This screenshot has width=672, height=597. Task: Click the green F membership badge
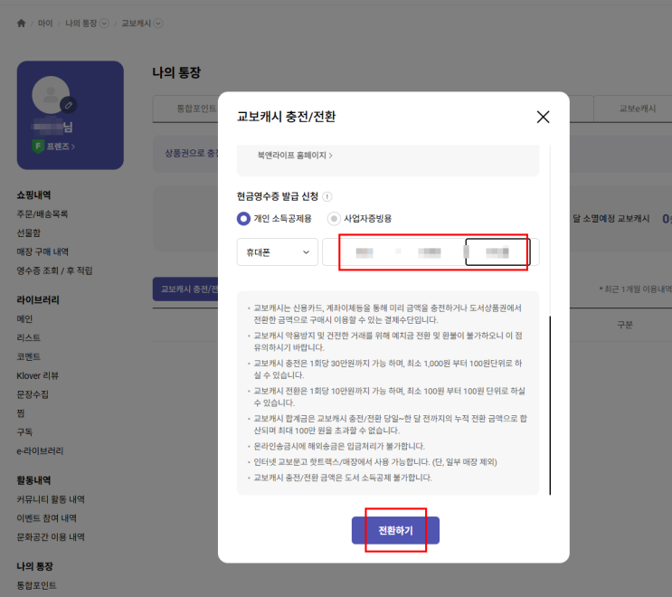coord(38,147)
